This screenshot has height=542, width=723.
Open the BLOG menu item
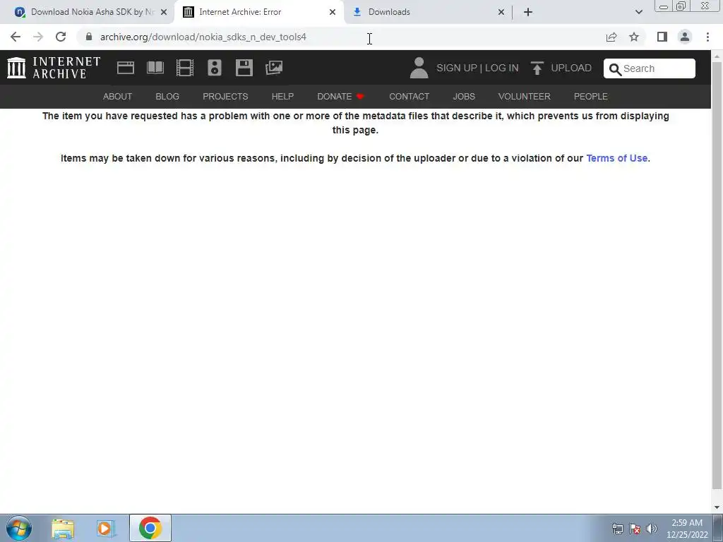167,96
